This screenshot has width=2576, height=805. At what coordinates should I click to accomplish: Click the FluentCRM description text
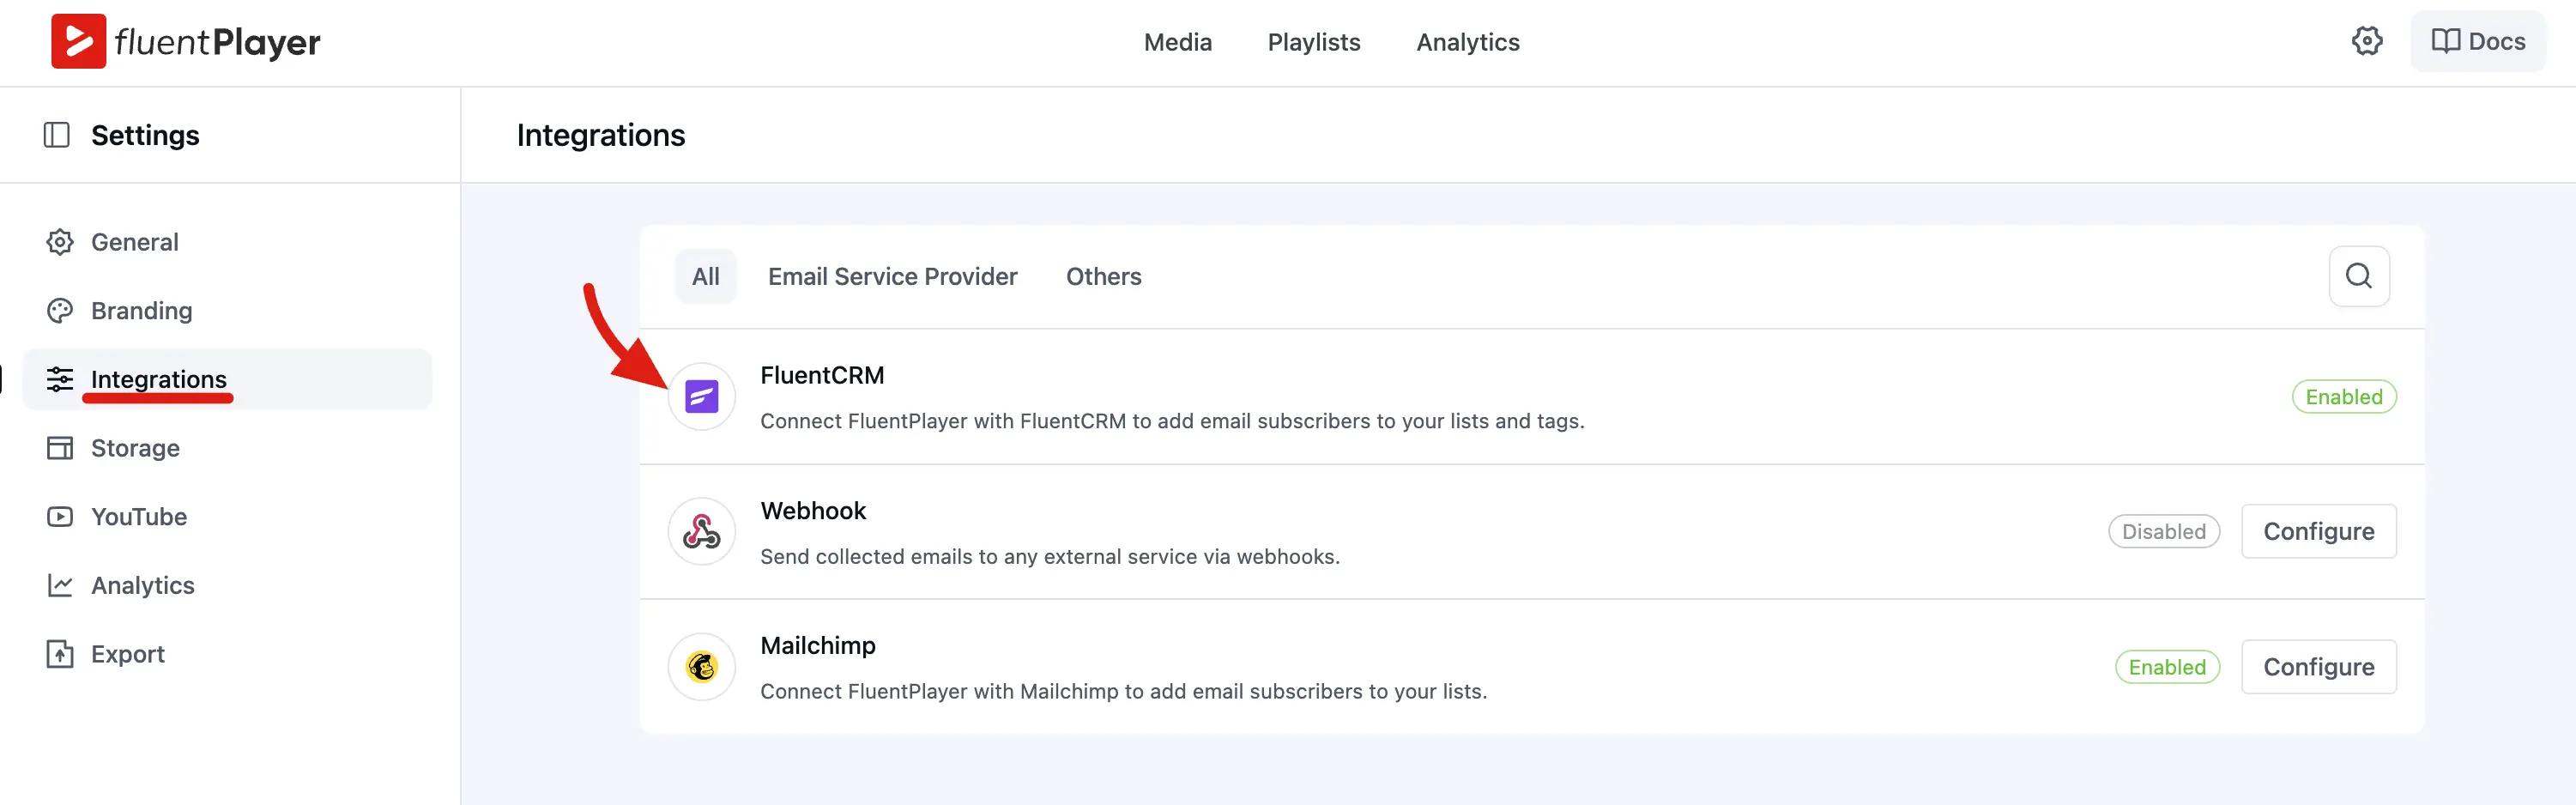(x=1172, y=421)
